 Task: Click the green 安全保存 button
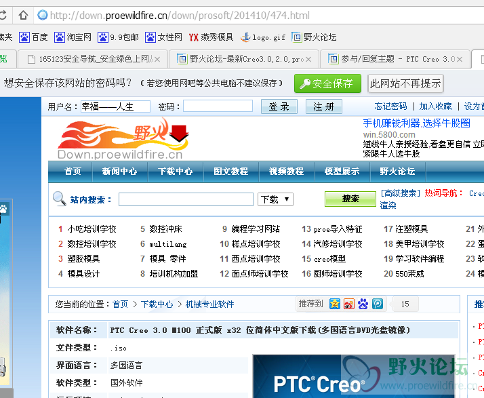click(327, 83)
